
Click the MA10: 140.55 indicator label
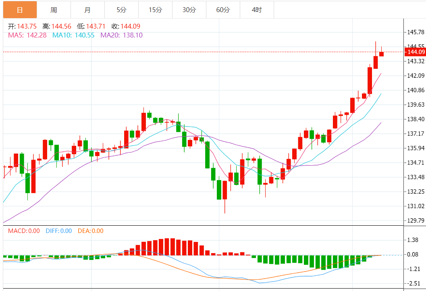[x=73, y=35]
